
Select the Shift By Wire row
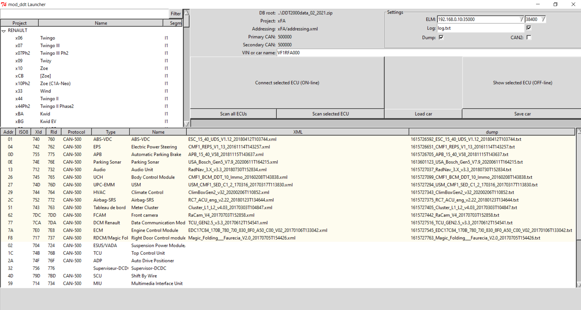288,276
